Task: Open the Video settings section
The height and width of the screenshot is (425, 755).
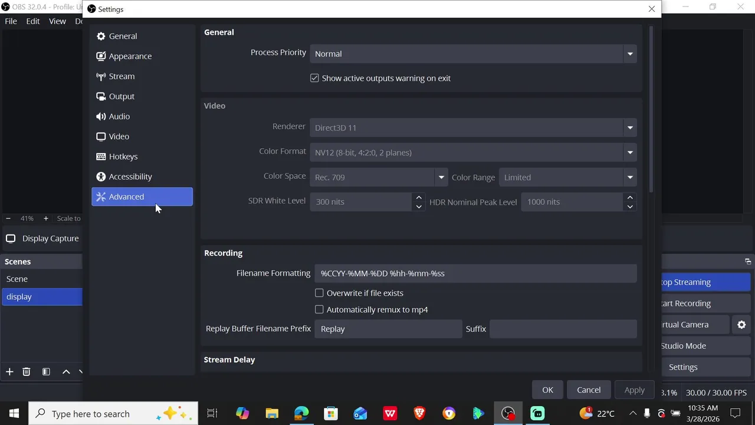Action: (x=142, y=136)
